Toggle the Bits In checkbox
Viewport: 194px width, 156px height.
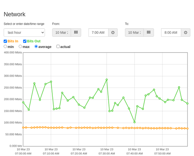pyautogui.click(x=5, y=41)
